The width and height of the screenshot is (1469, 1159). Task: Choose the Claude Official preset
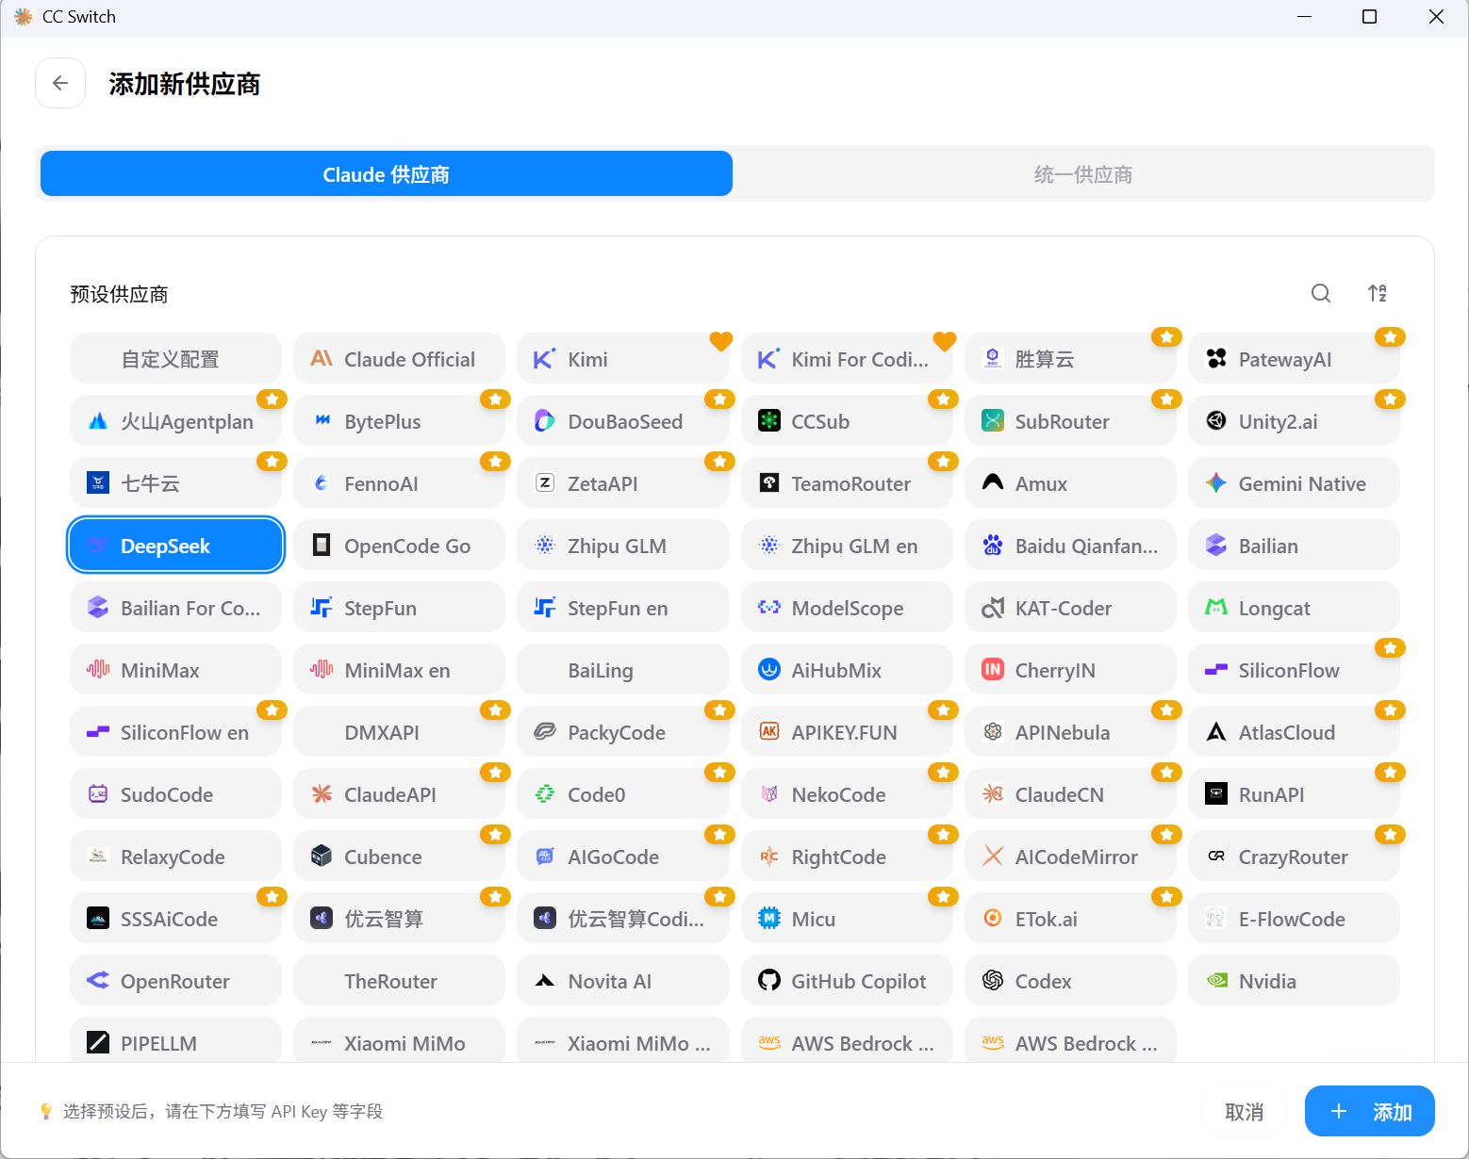(400, 359)
